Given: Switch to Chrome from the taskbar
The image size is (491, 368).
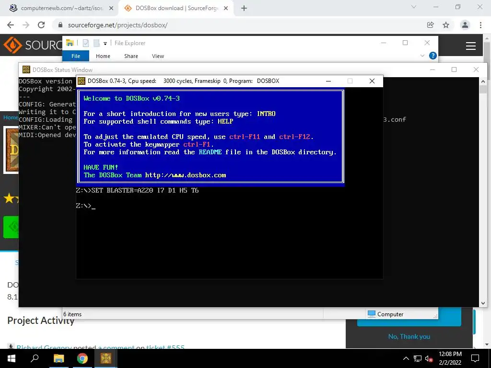Looking at the screenshot, I should click(82, 358).
